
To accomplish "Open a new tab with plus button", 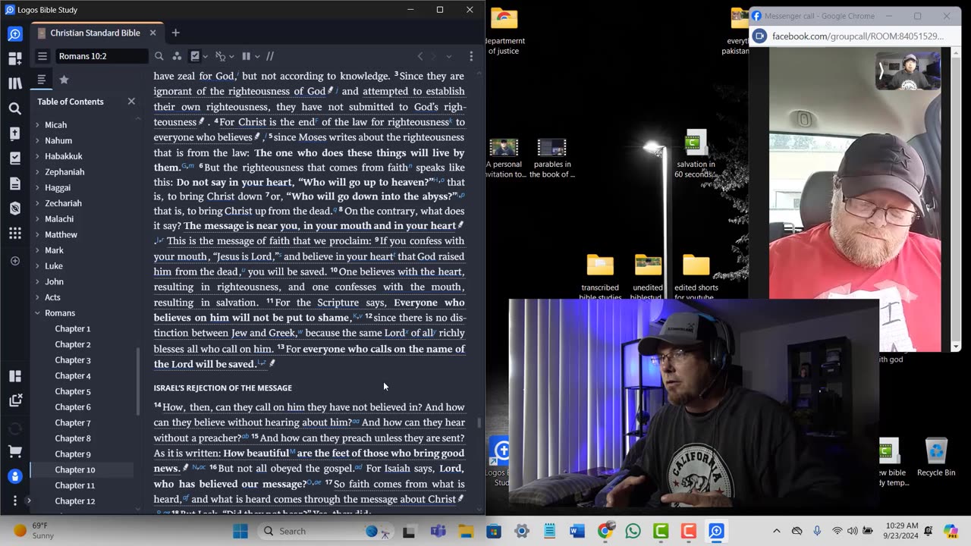I will tap(175, 33).
